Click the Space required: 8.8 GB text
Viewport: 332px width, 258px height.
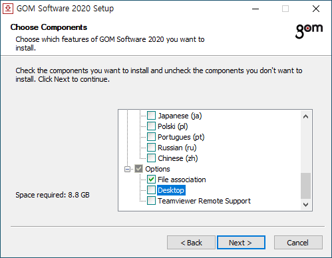[53, 195]
